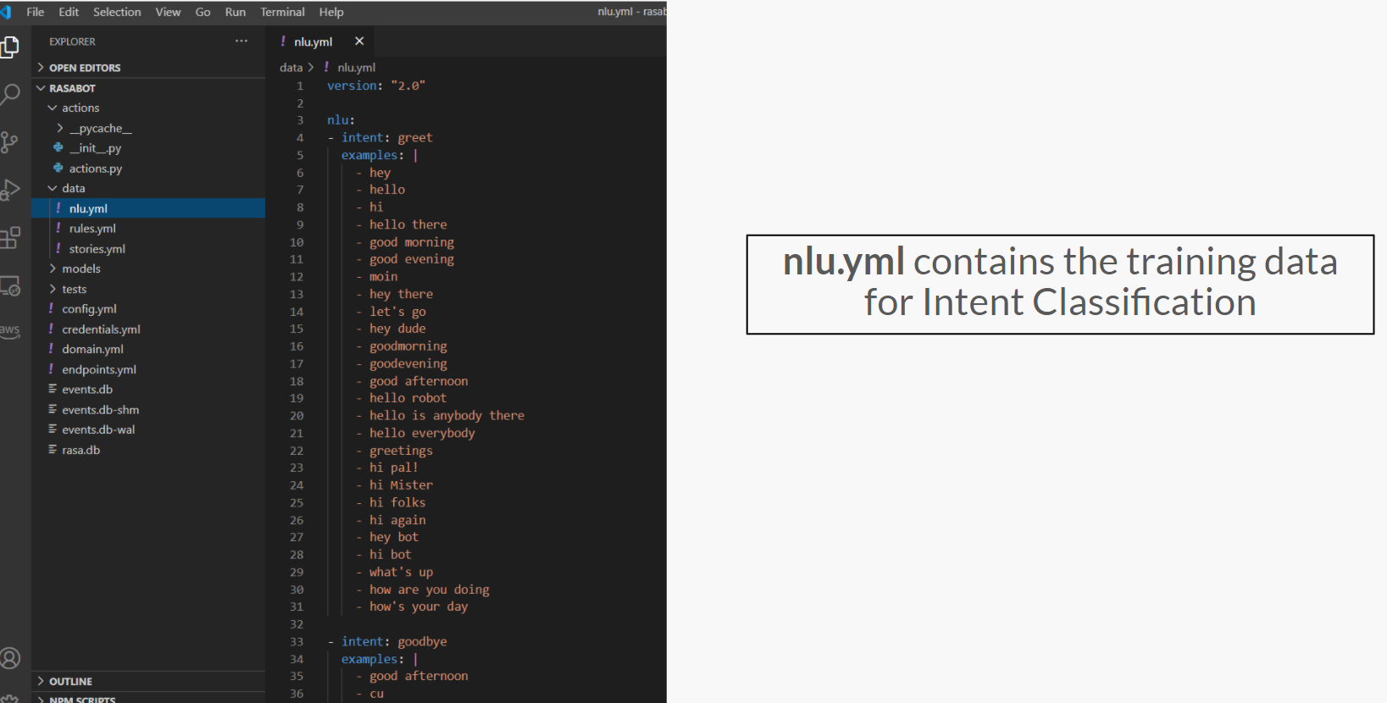This screenshot has width=1387, height=703.
Task: Open the Accounts menu icon
Action: click(9, 658)
